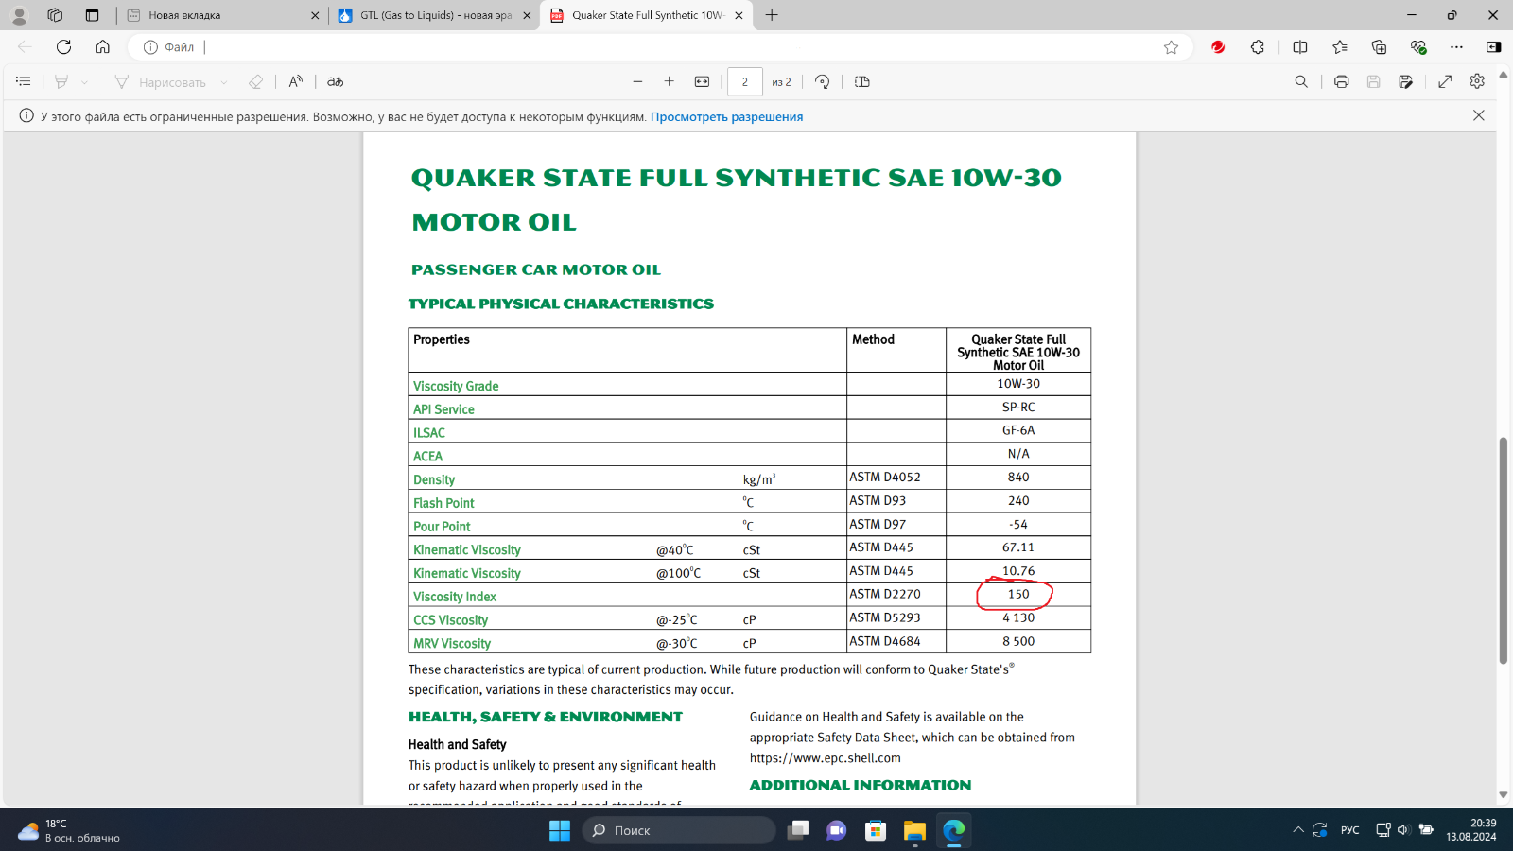Edit the page number field
The width and height of the screenshot is (1513, 851).
(745, 82)
